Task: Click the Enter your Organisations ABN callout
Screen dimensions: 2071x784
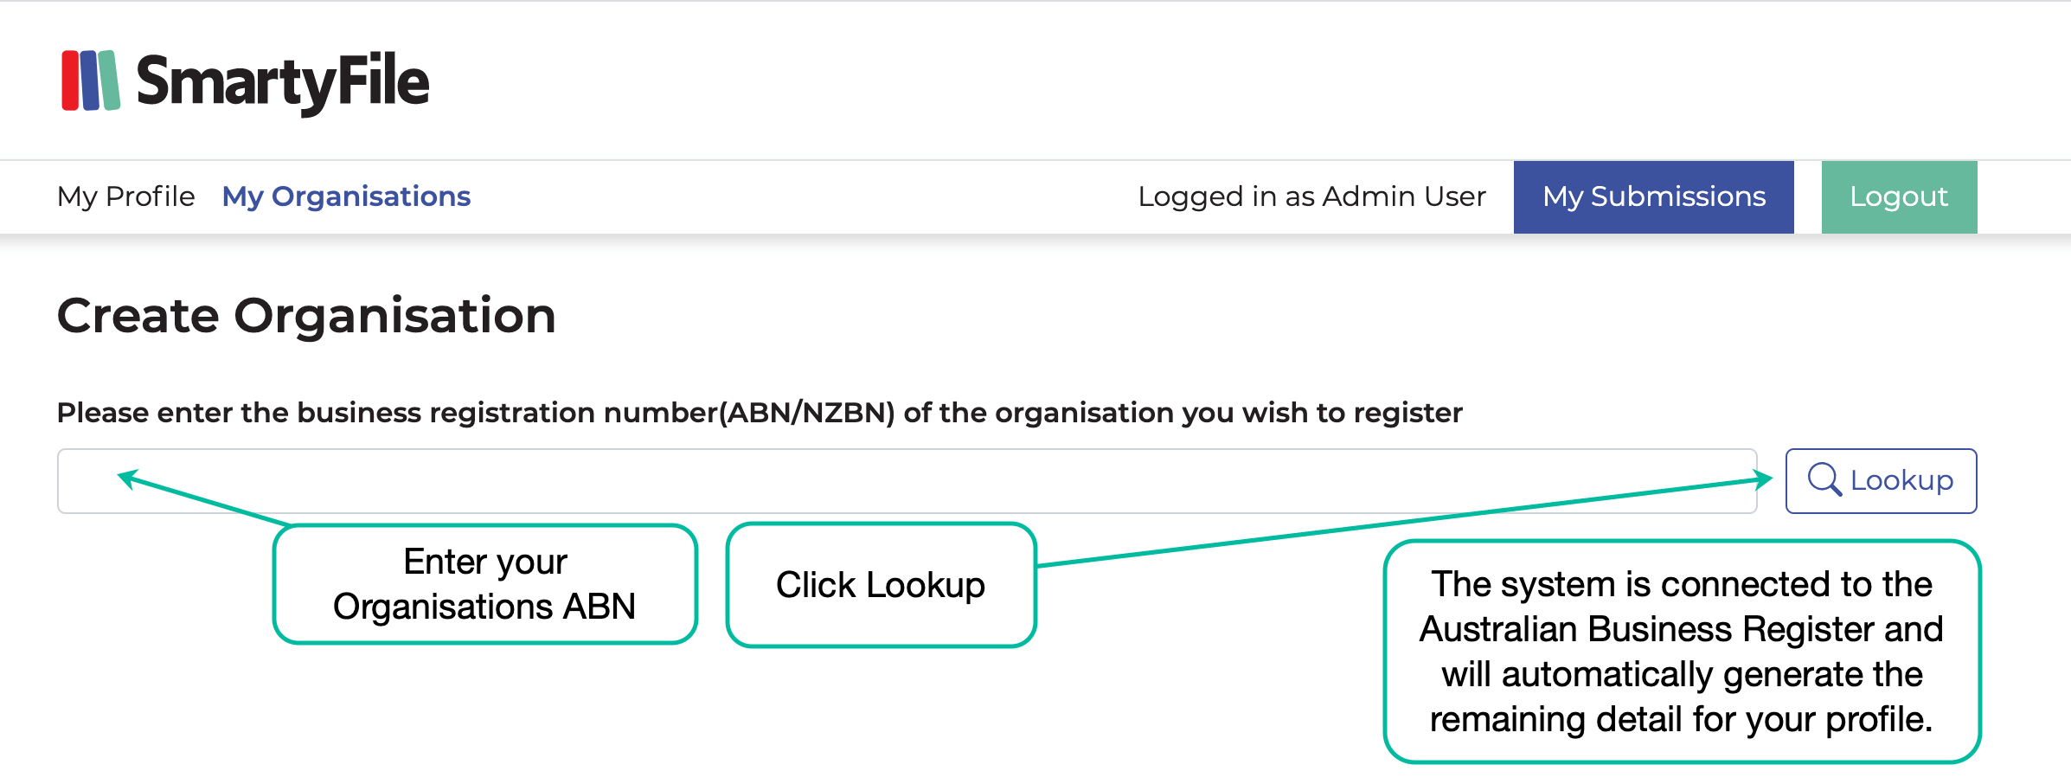Action: coord(485,584)
